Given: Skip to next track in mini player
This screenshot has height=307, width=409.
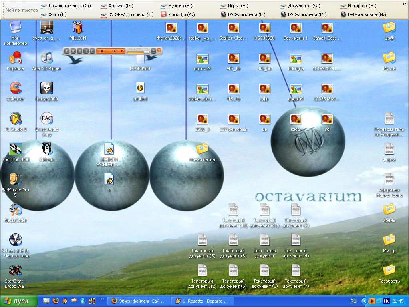Looking at the screenshot, I should point(92,51).
